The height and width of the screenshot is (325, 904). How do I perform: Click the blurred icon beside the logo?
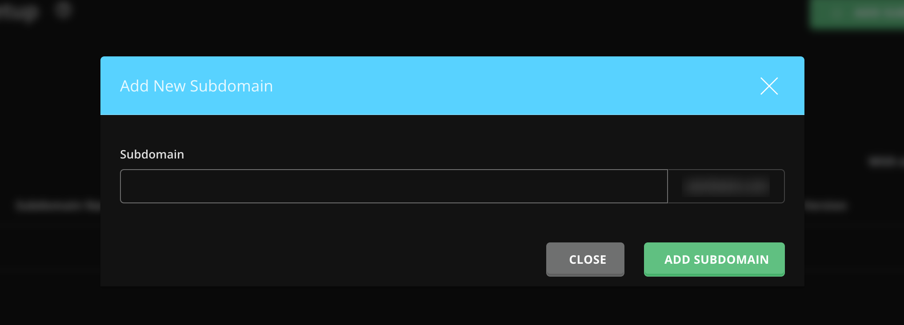(x=63, y=10)
